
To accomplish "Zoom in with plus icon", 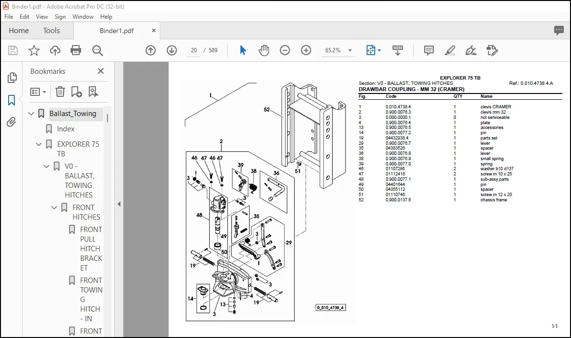I will coord(306,50).
